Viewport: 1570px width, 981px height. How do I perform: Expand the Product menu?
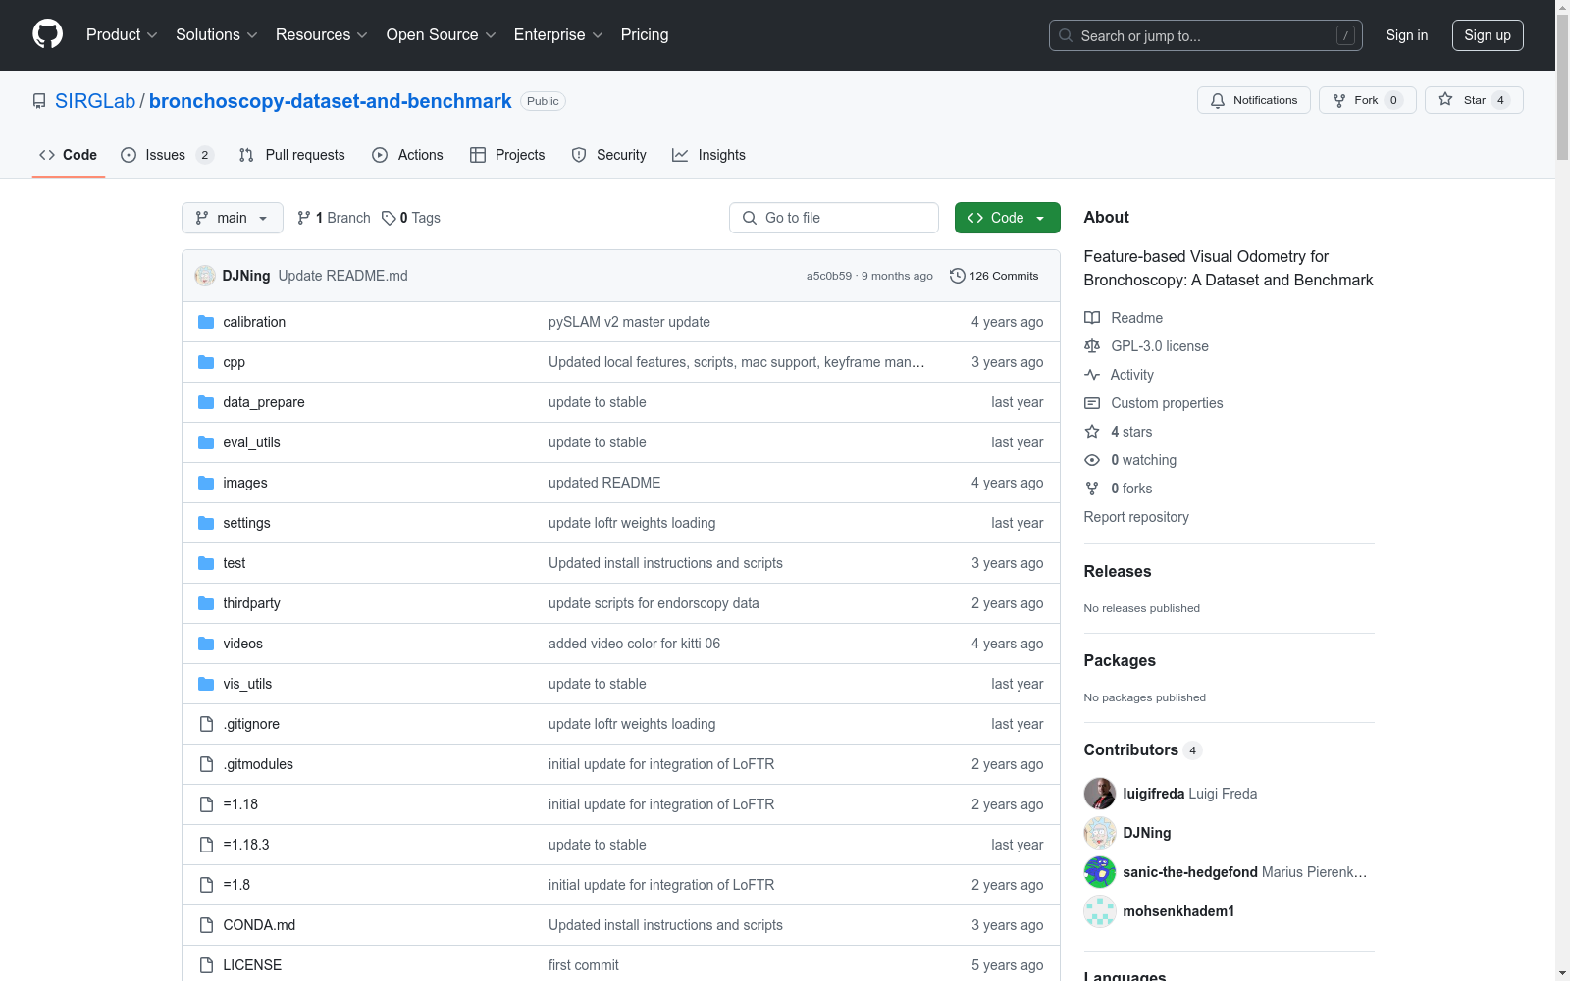(122, 34)
